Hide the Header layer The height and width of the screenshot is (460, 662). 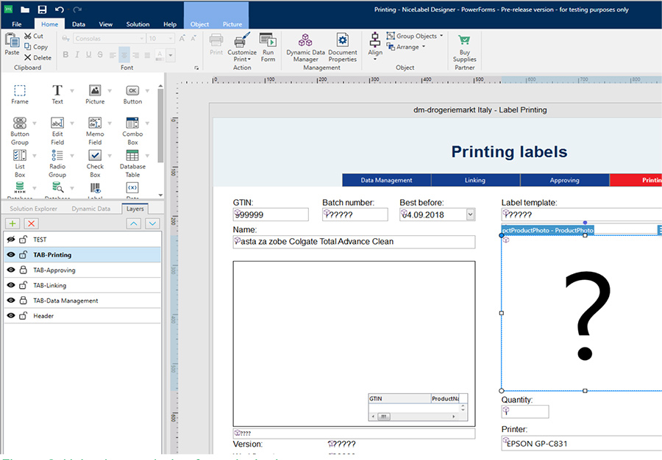[x=11, y=315]
